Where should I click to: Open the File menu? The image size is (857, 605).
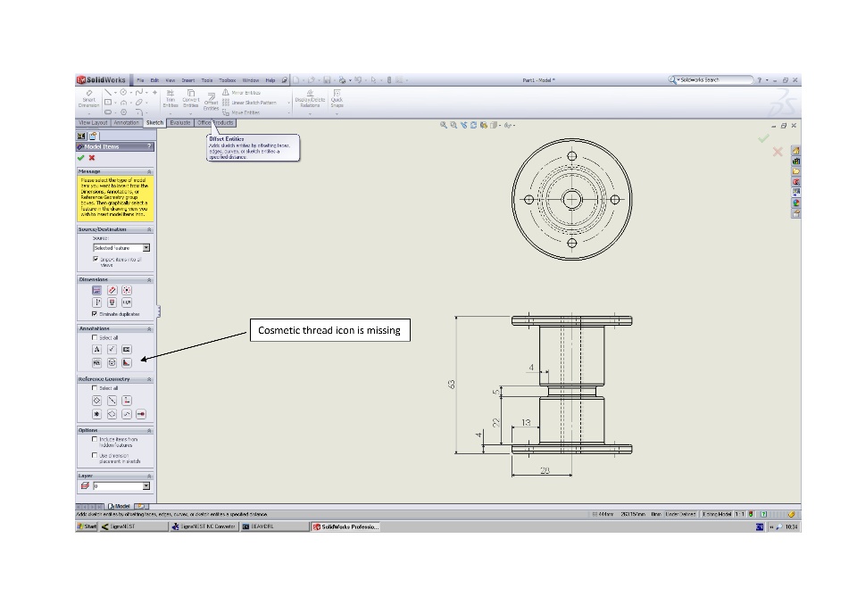[140, 80]
